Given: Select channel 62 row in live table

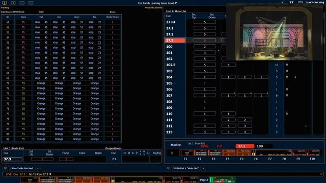Looking at the screenshot, I should point(61,78).
